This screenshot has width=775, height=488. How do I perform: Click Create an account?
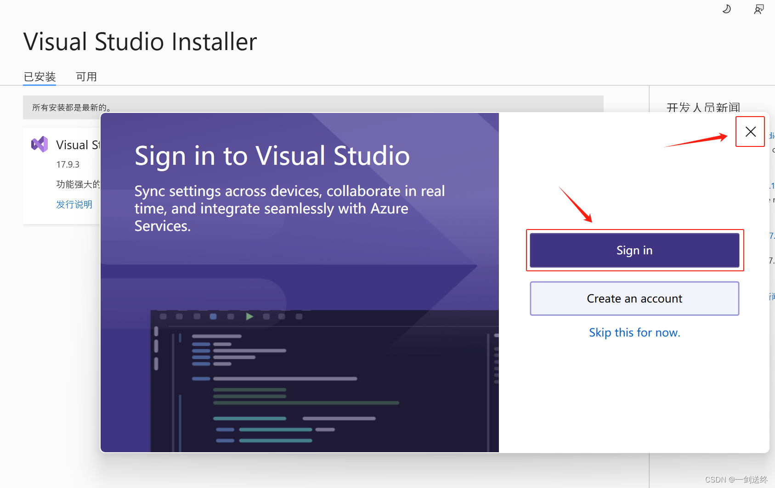pos(634,298)
